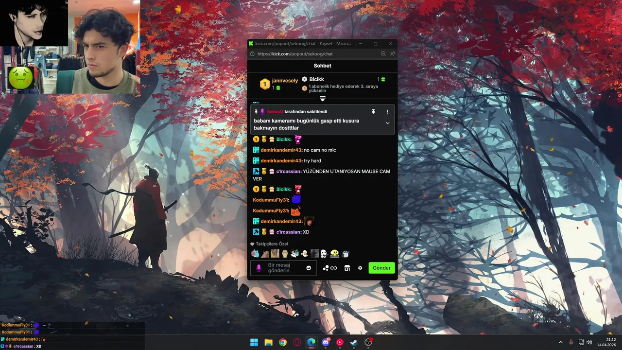This screenshot has height=350, width=622.
Task: Pick the yellow DJ smiley emote
Action: (x=335, y=253)
